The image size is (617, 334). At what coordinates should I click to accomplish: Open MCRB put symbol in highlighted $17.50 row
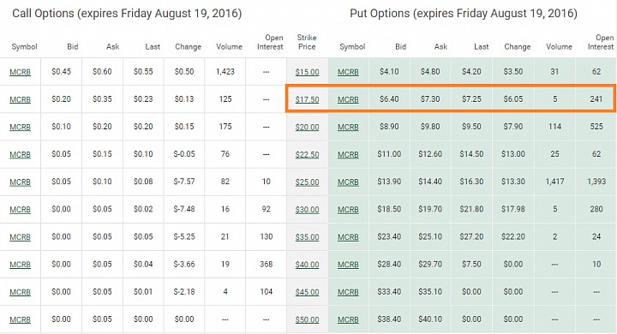point(348,99)
